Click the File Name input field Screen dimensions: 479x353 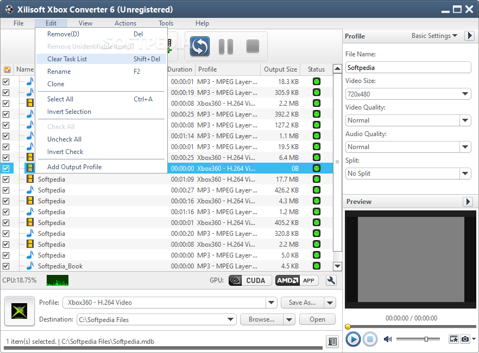coord(408,67)
